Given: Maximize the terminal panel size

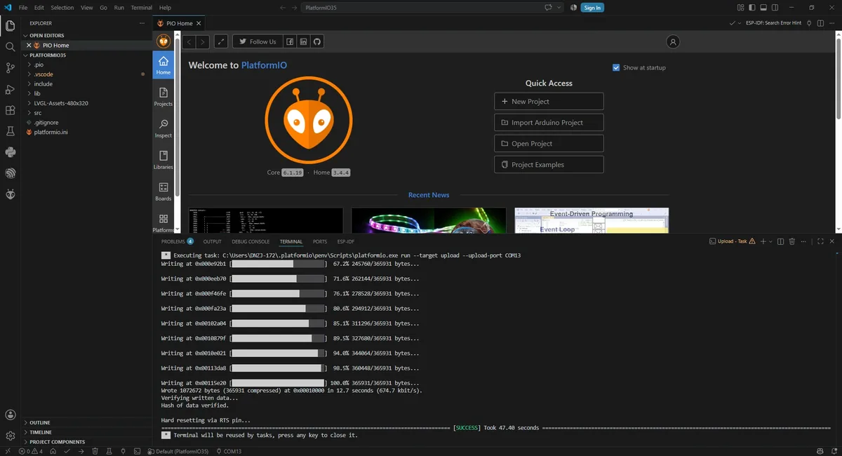Looking at the screenshot, I should point(820,241).
